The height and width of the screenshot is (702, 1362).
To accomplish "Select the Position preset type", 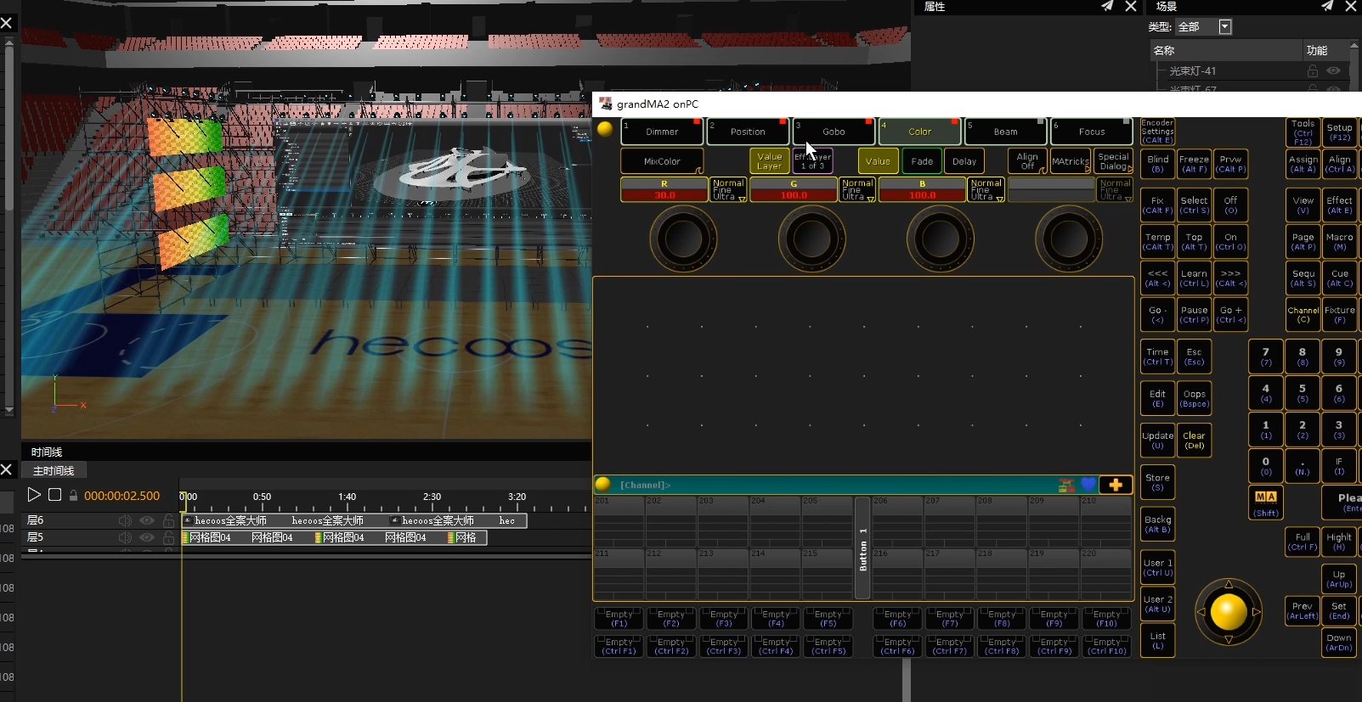I will tap(748, 132).
